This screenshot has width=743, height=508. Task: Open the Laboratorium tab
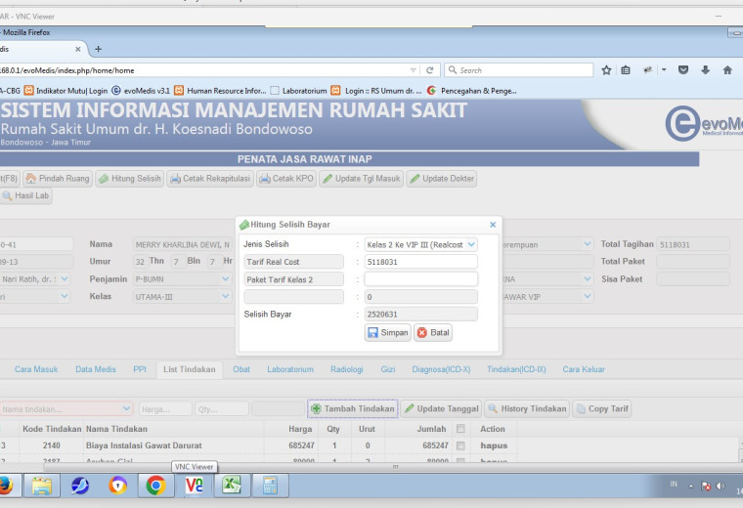pyautogui.click(x=290, y=369)
